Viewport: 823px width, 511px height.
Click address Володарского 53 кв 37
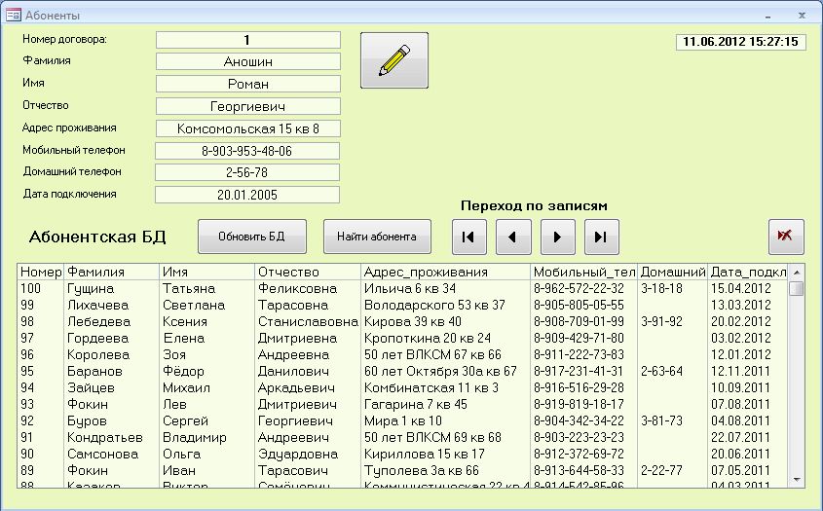434,306
